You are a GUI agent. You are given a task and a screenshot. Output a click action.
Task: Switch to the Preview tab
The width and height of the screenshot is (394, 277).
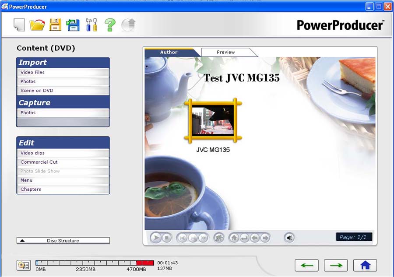point(226,52)
